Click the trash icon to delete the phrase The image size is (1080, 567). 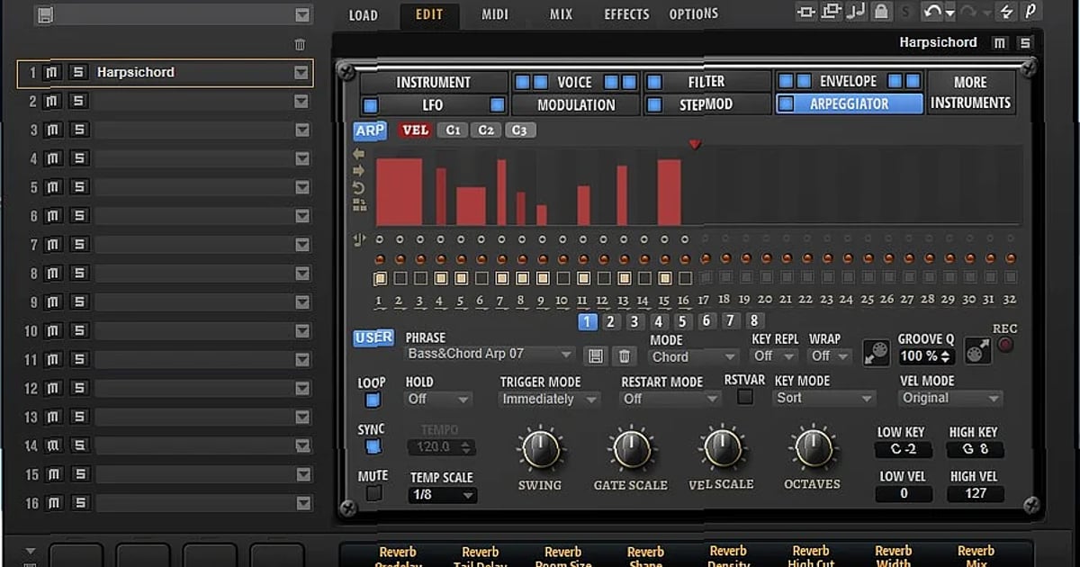[625, 356]
